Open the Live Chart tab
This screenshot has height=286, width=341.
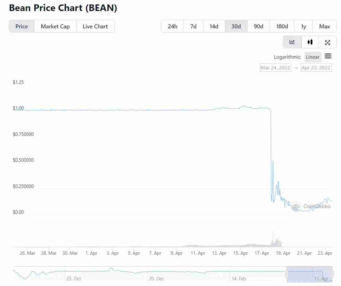[95, 26]
